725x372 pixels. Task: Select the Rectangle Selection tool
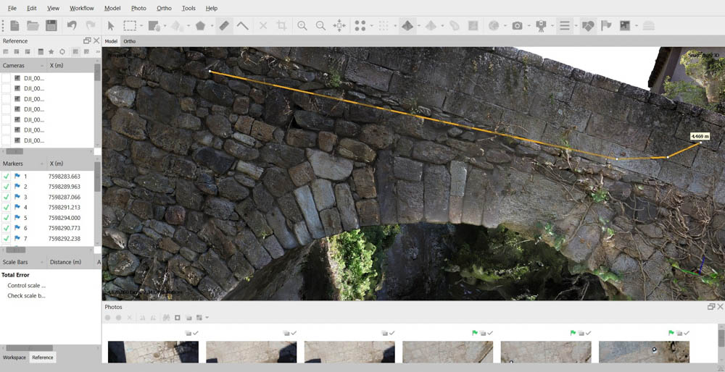click(x=130, y=26)
